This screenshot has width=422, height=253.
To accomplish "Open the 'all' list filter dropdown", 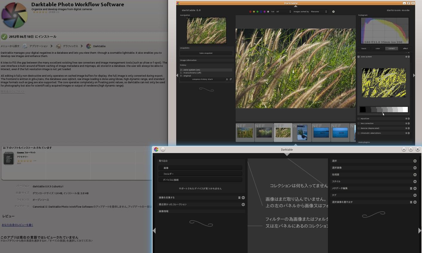I will pyautogui.click(x=283, y=12).
